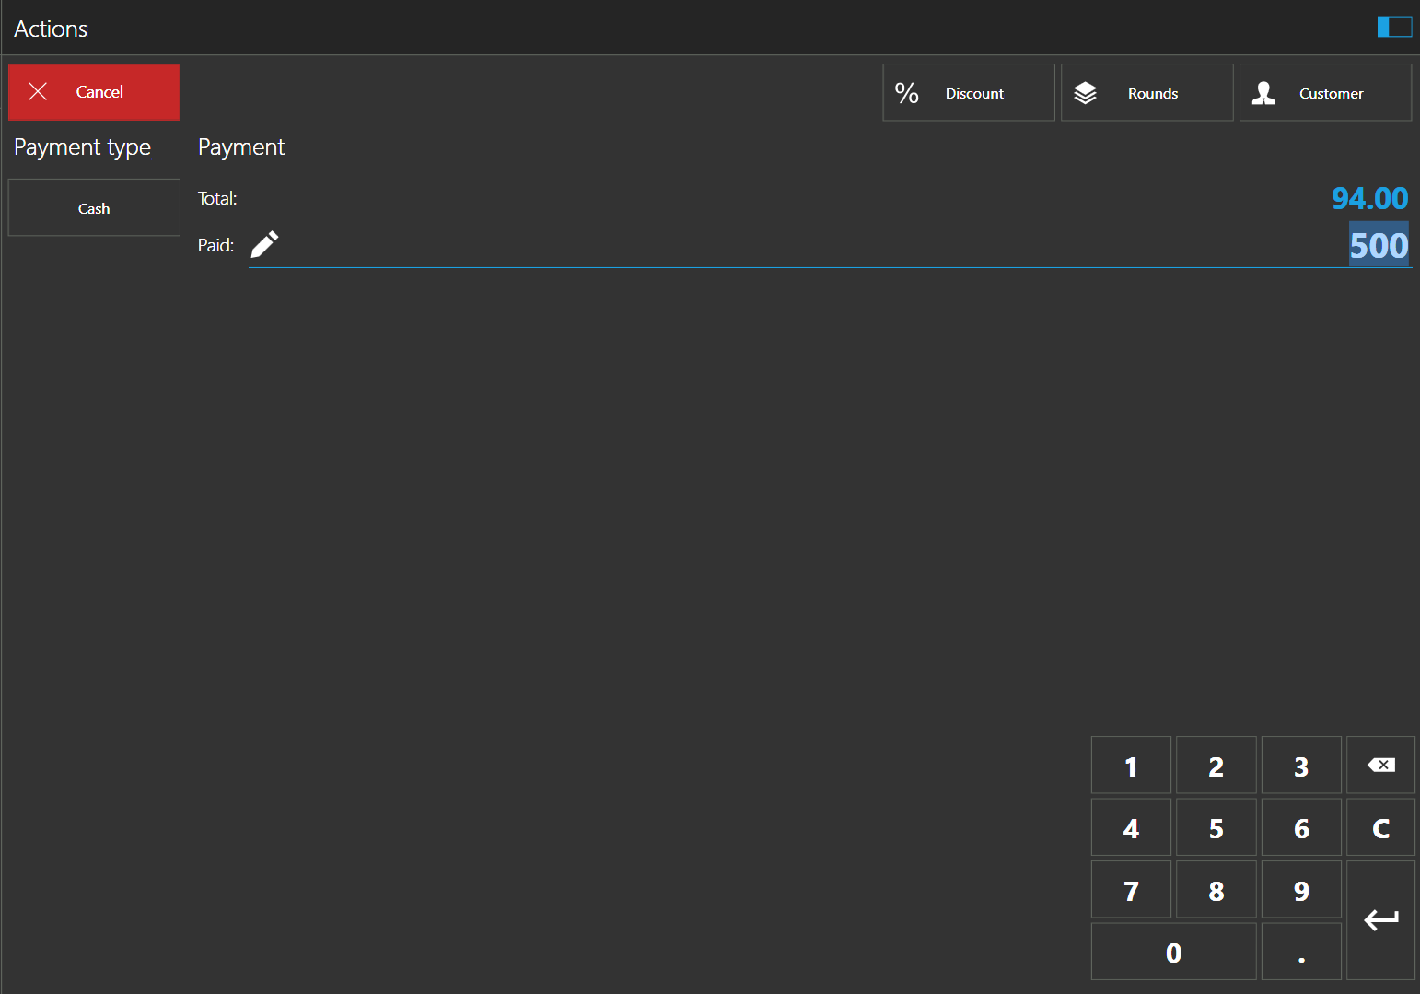
Task: Enter digit 9 using the numpad
Action: pos(1300,891)
